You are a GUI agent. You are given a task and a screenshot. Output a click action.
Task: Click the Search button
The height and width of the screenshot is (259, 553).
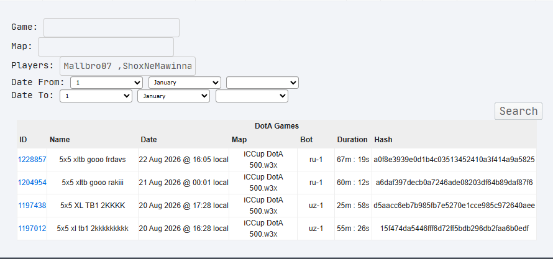[x=518, y=111]
